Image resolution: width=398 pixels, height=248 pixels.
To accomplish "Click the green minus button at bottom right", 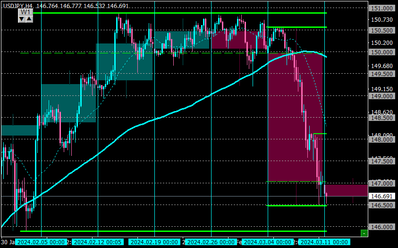I will tap(364, 233).
